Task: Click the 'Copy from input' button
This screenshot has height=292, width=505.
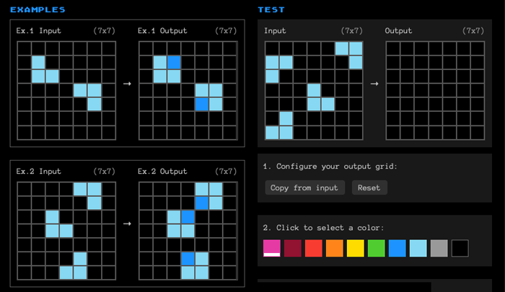Action: pos(304,187)
